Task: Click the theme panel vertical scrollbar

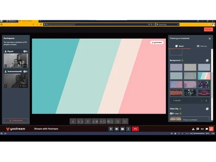Action: [212, 85]
